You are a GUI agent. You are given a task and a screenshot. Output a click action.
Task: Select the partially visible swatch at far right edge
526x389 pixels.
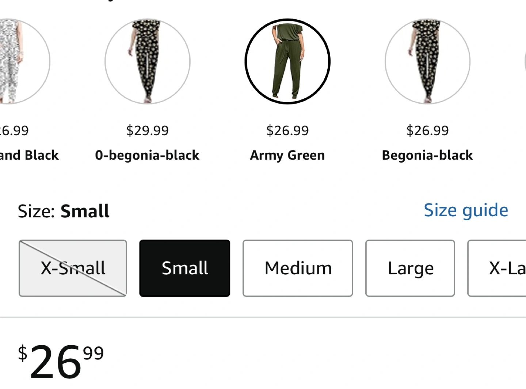pyautogui.click(x=525, y=61)
